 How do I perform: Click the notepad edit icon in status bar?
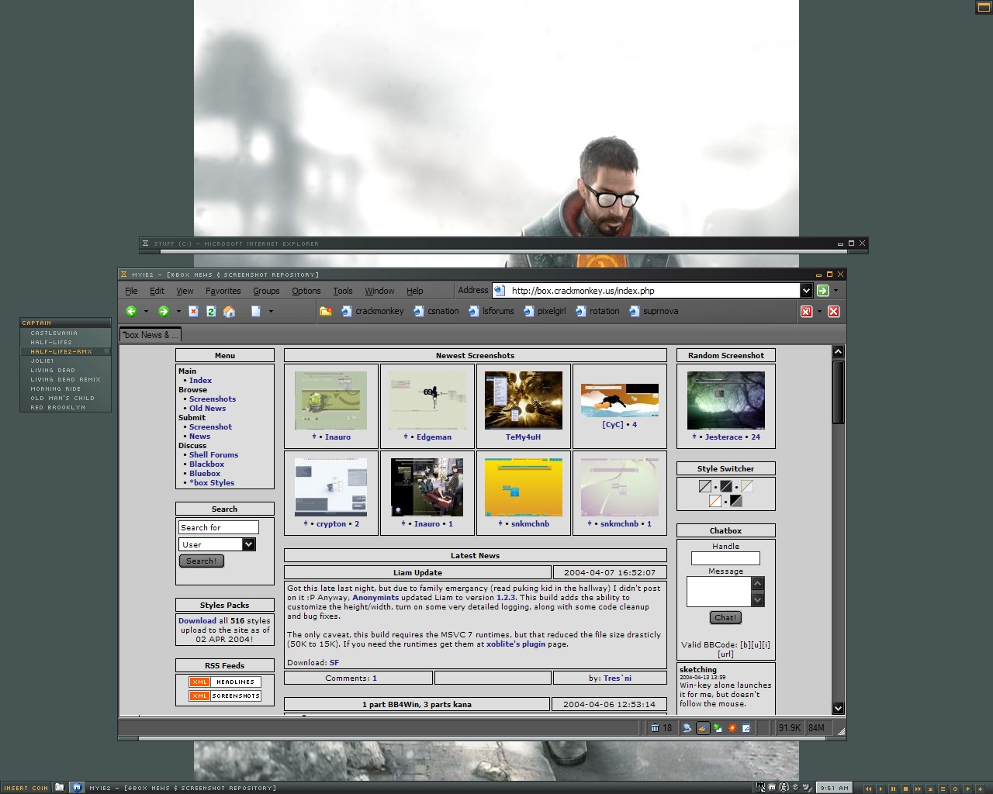coord(746,727)
